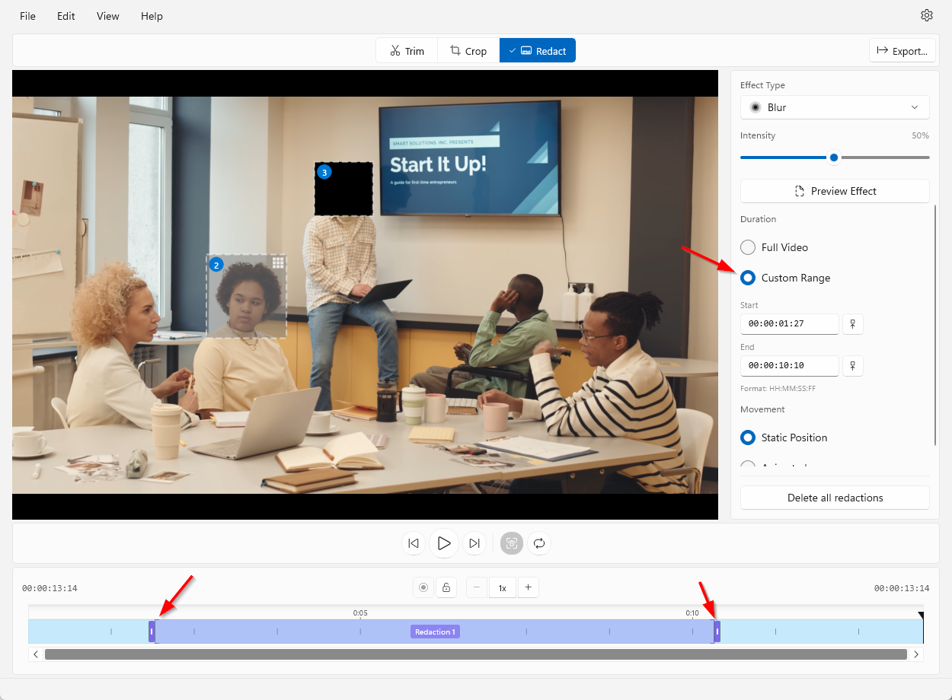Zoom in timeline with plus button
952x700 pixels.
tap(528, 587)
